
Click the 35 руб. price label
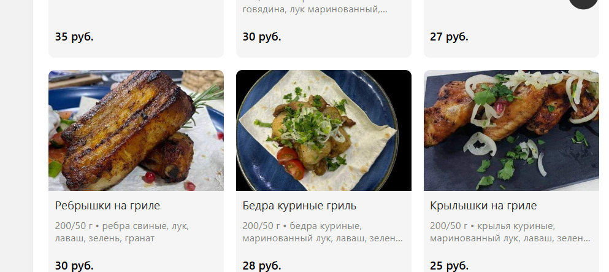pyautogui.click(x=74, y=37)
